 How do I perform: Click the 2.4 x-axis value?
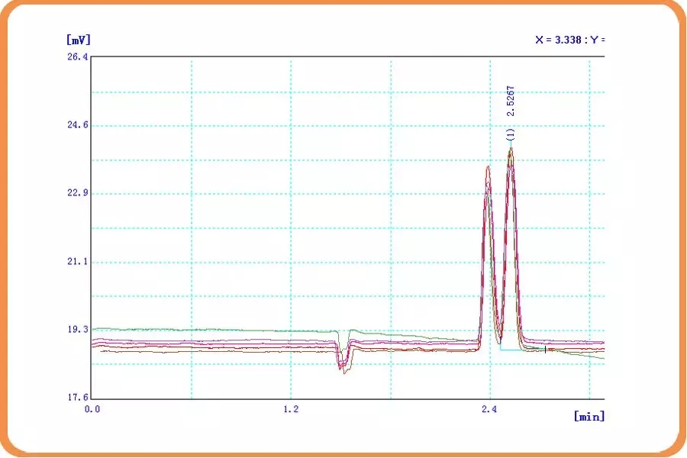(x=489, y=409)
